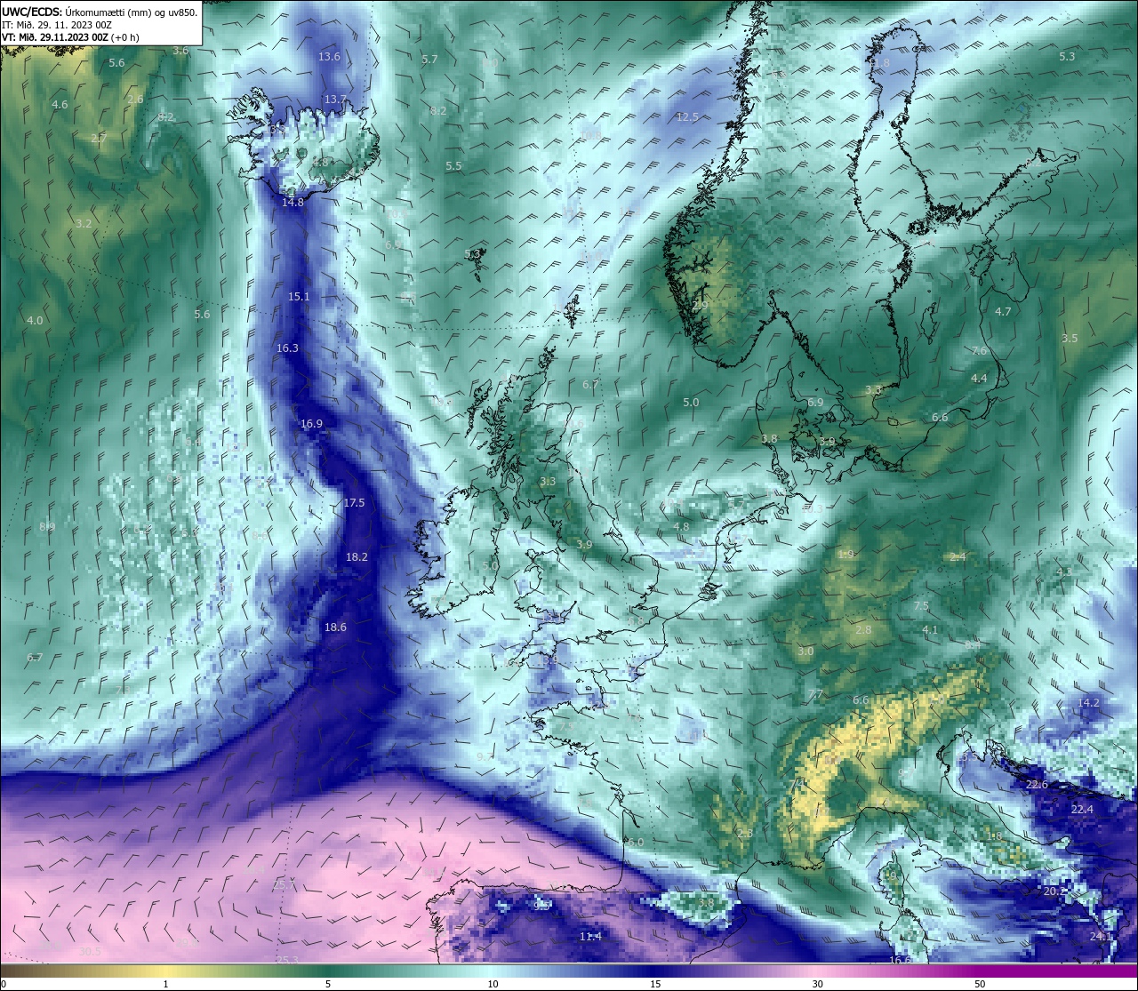The width and height of the screenshot is (1138, 991).
Task: Select the 13.6 value north of Iceland
Action: pos(329,57)
